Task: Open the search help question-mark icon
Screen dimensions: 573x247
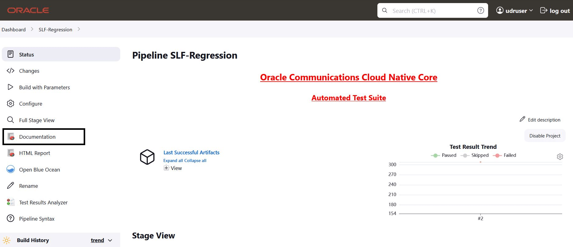Action: (480, 10)
